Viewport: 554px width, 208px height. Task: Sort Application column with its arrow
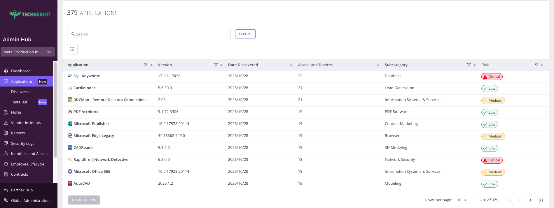pyautogui.click(x=151, y=65)
